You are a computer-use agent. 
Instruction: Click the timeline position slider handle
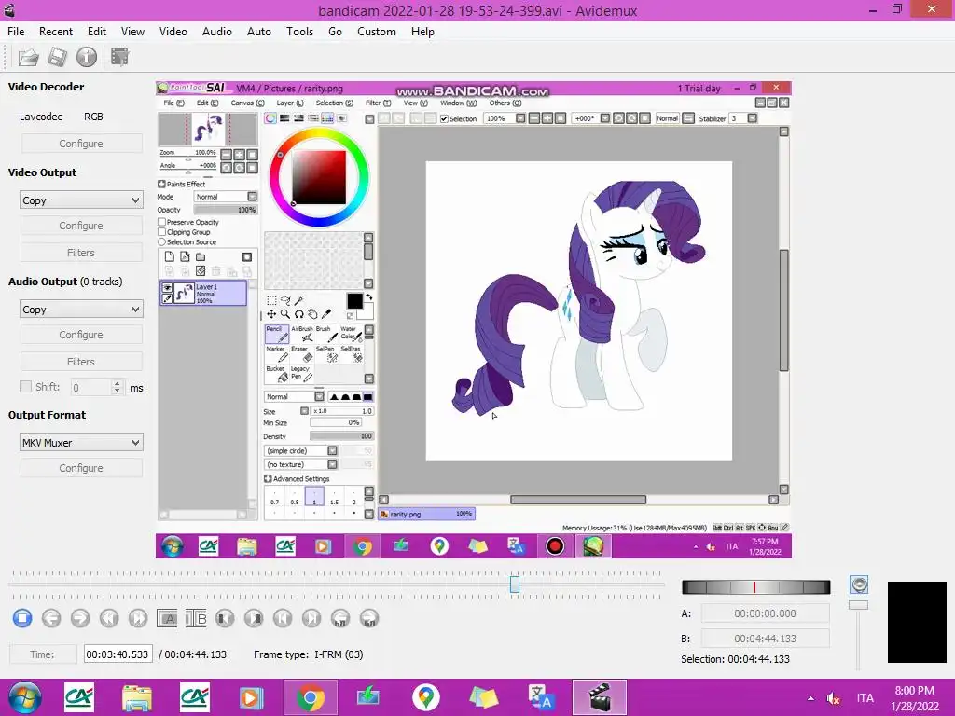(x=515, y=585)
